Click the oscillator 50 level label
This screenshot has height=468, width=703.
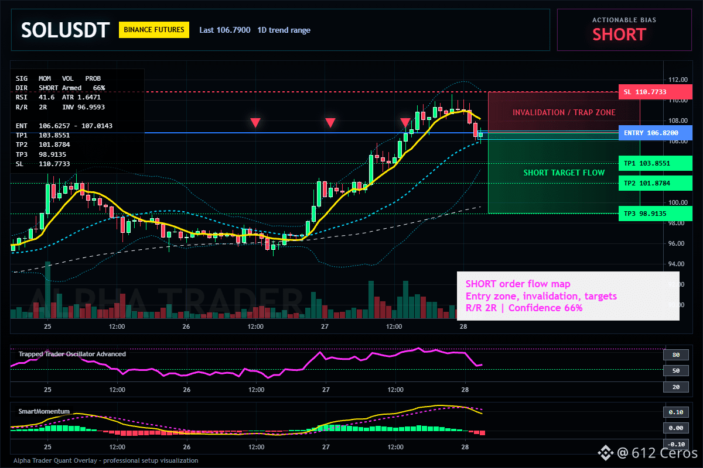click(x=675, y=371)
